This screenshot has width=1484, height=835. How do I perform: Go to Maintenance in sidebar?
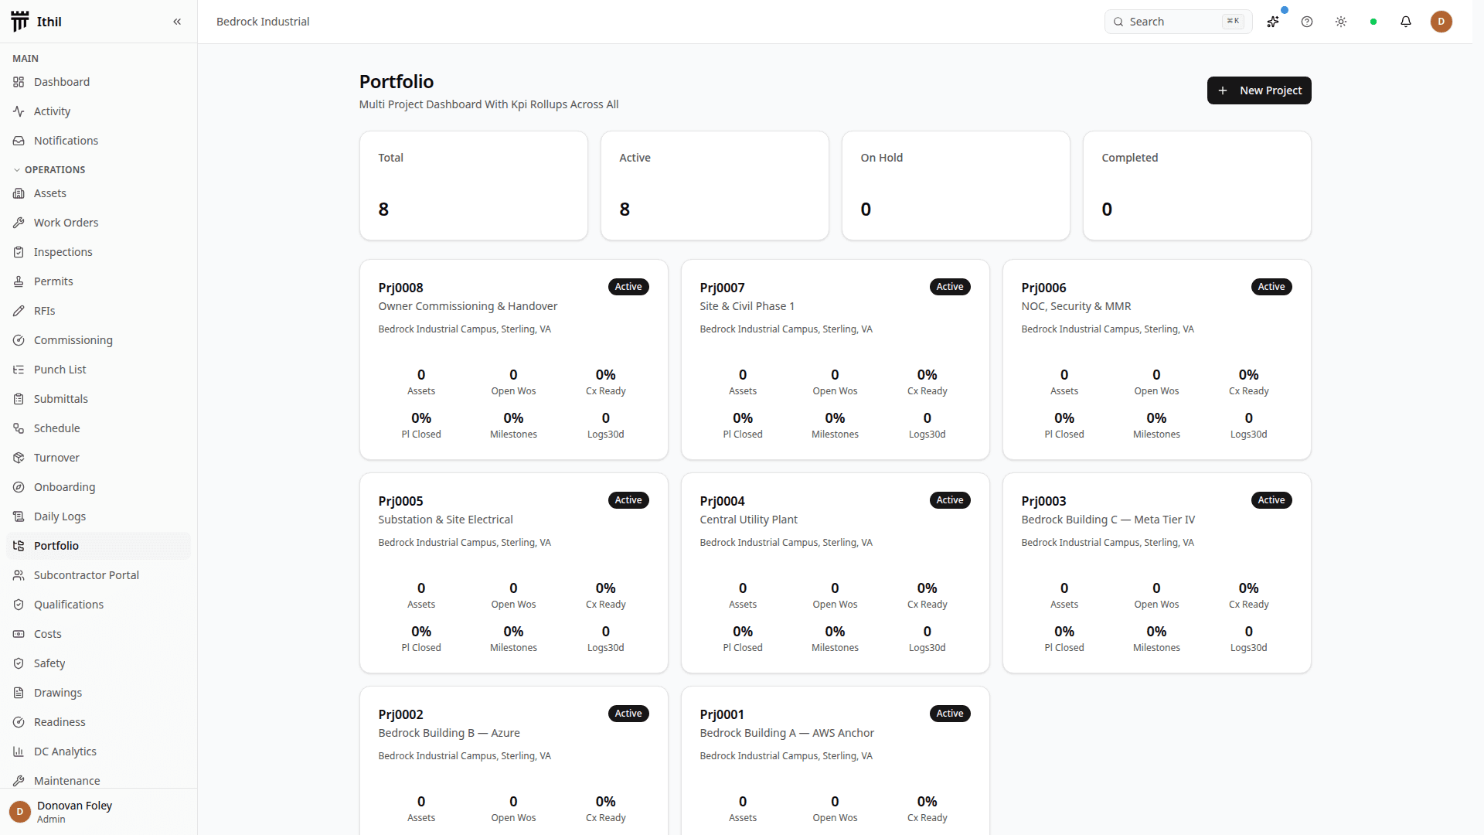[x=98, y=779]
